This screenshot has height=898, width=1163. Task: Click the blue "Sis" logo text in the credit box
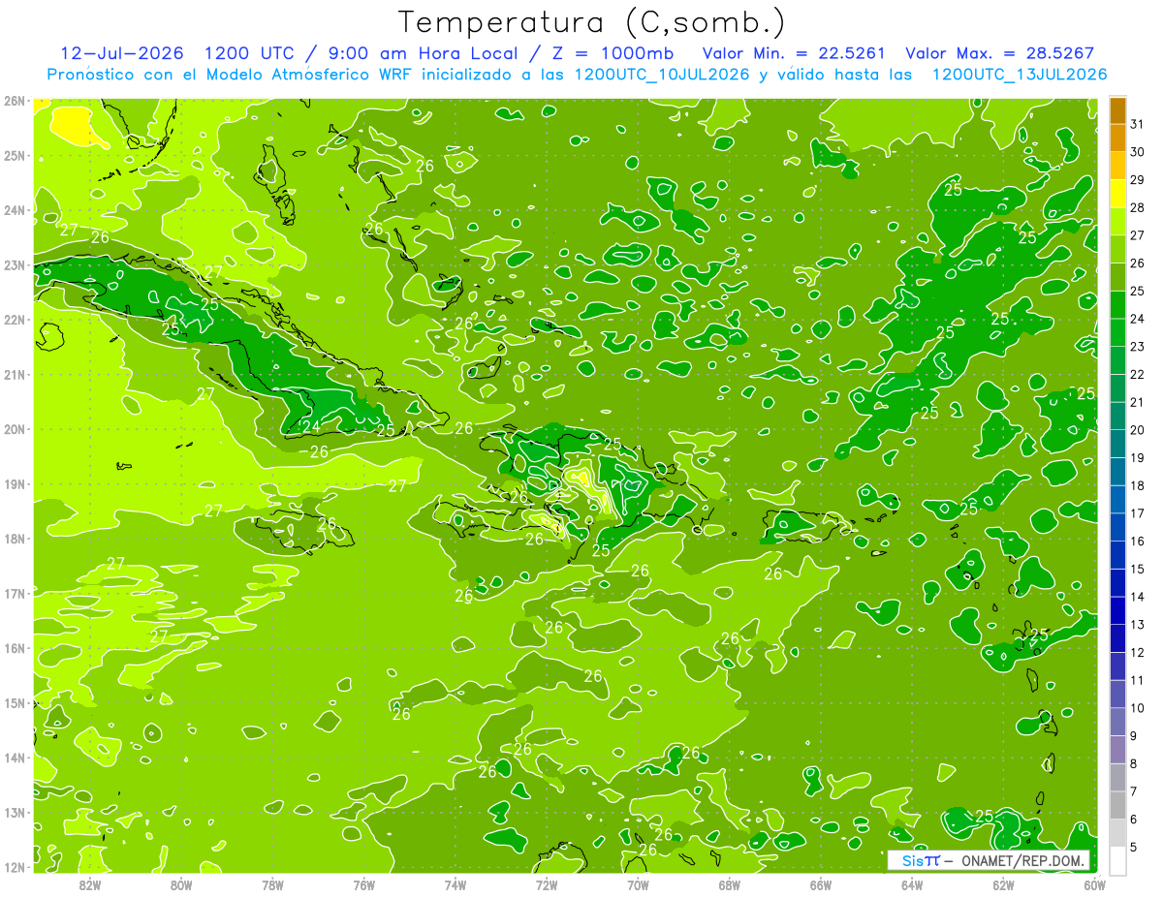(912, 860)
